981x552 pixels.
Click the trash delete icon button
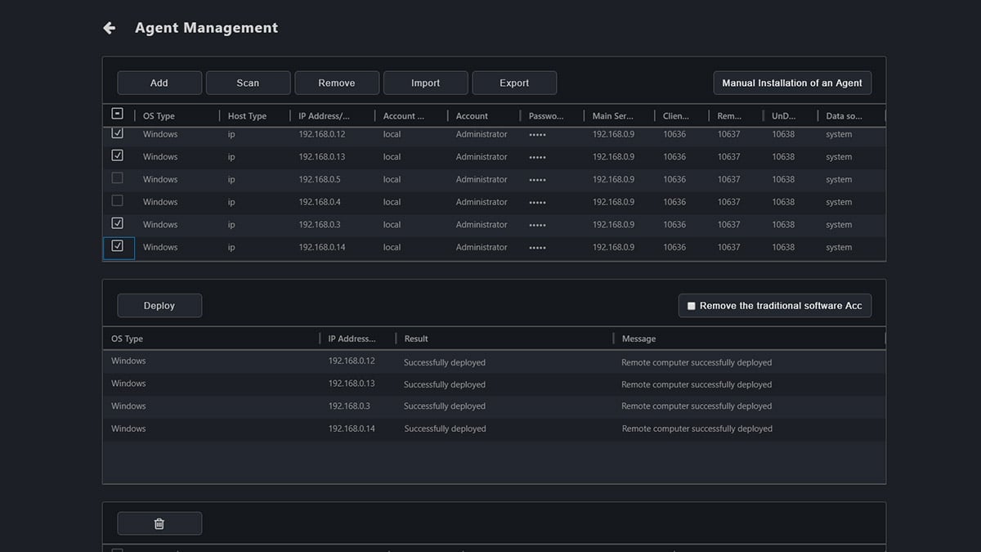point(159,523)
